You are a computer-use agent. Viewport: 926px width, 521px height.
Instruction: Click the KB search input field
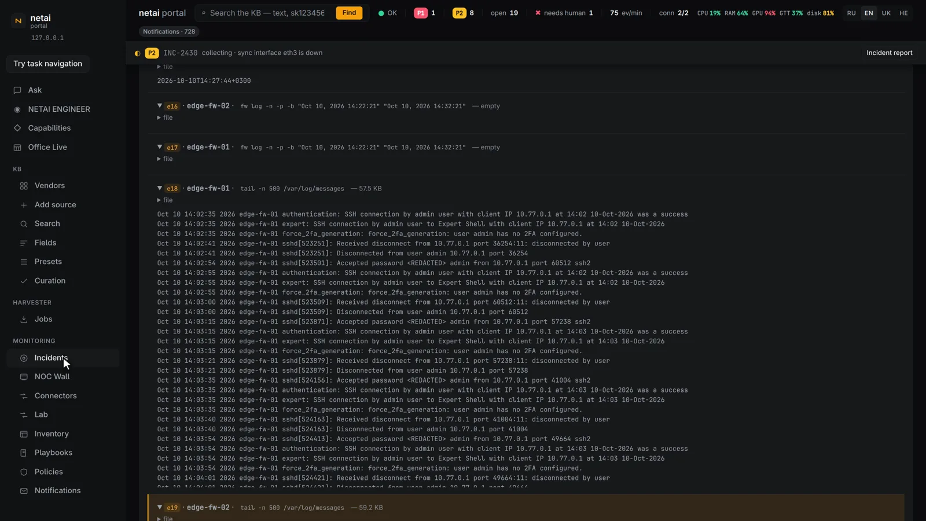pyautogui.click(x=266, y=13)
